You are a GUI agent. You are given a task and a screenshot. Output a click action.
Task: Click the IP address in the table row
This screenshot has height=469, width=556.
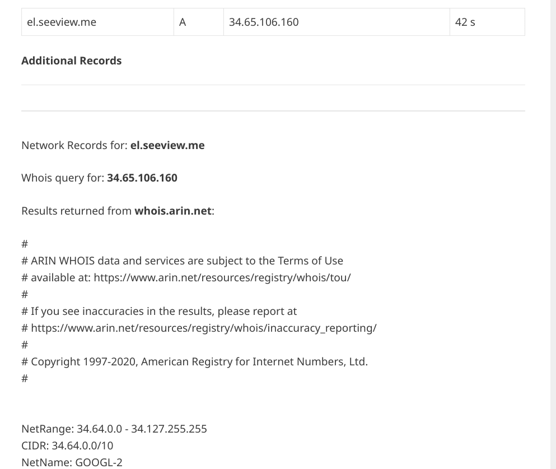coord(264,22)
